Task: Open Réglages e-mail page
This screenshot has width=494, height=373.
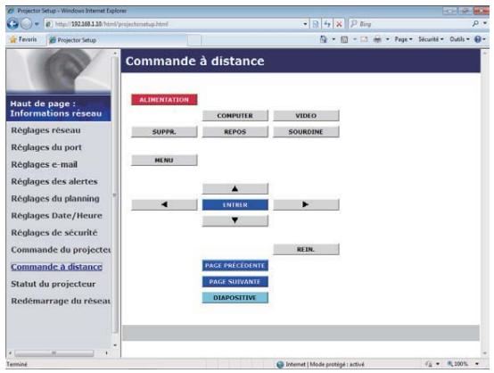Action: coord(44,164)
